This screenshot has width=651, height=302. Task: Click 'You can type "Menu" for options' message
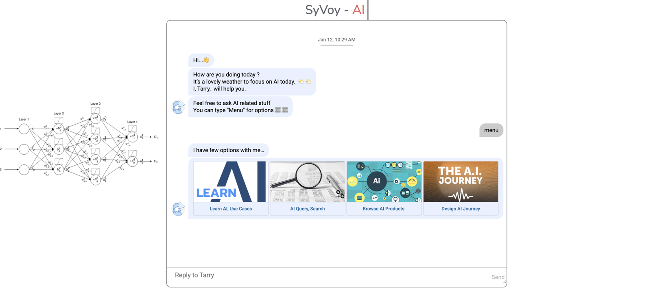[240, 107]
